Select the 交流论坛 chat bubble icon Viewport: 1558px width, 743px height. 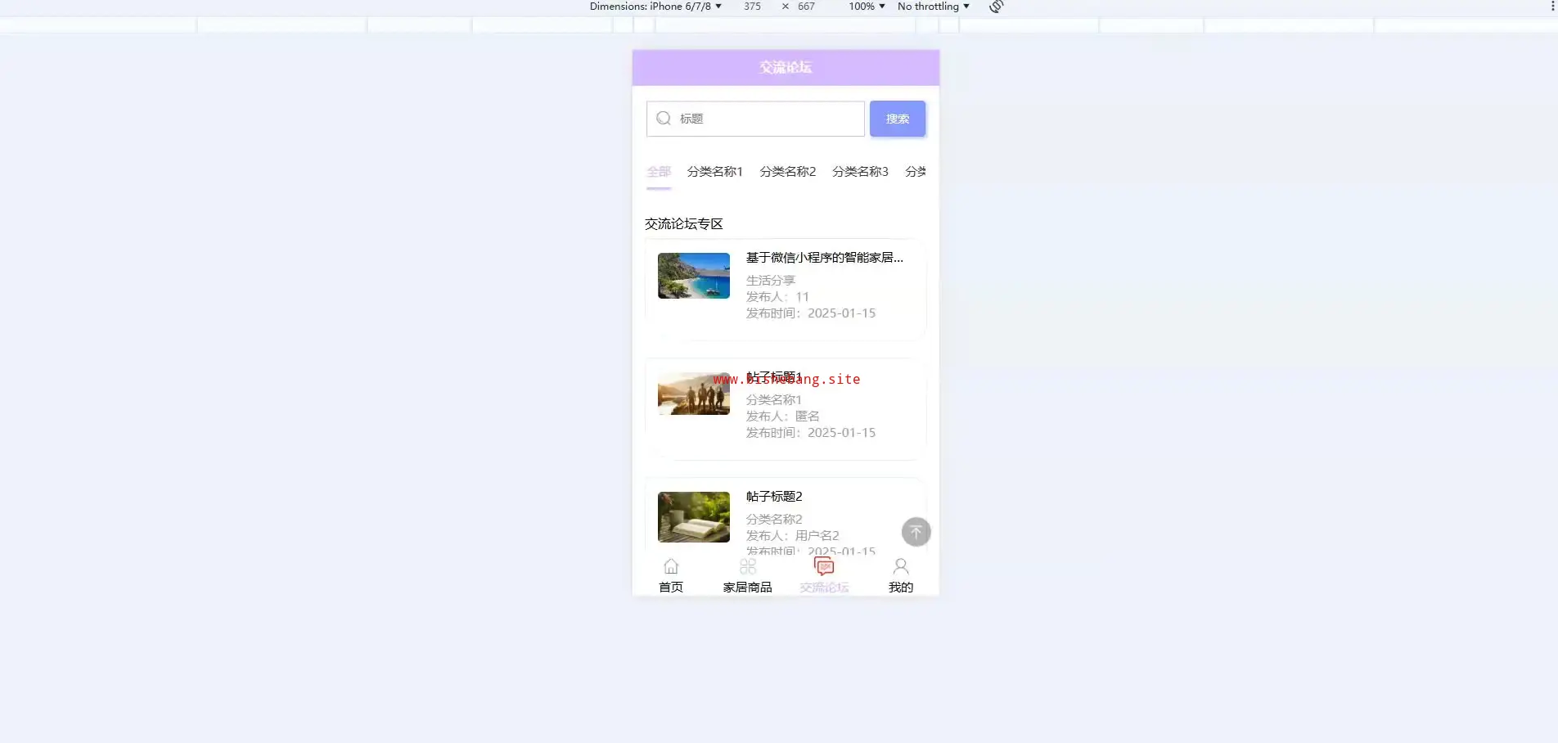click(x=824, y=566)
